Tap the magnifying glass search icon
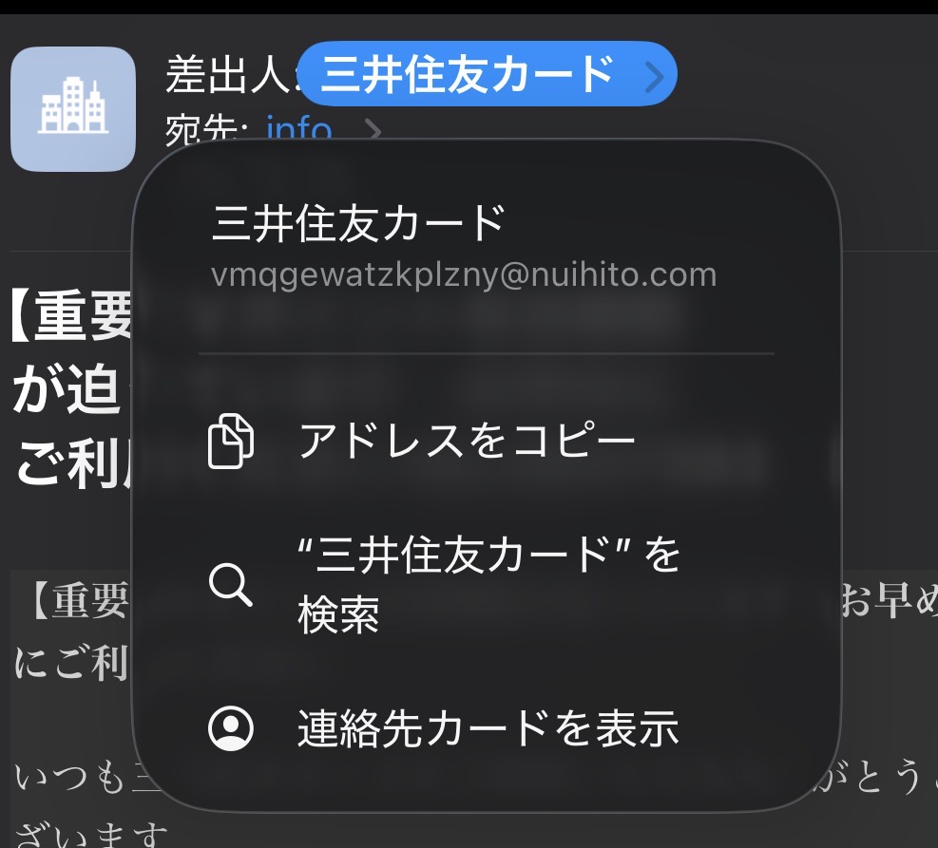This screenshot has width=938, height=848. 231,584
